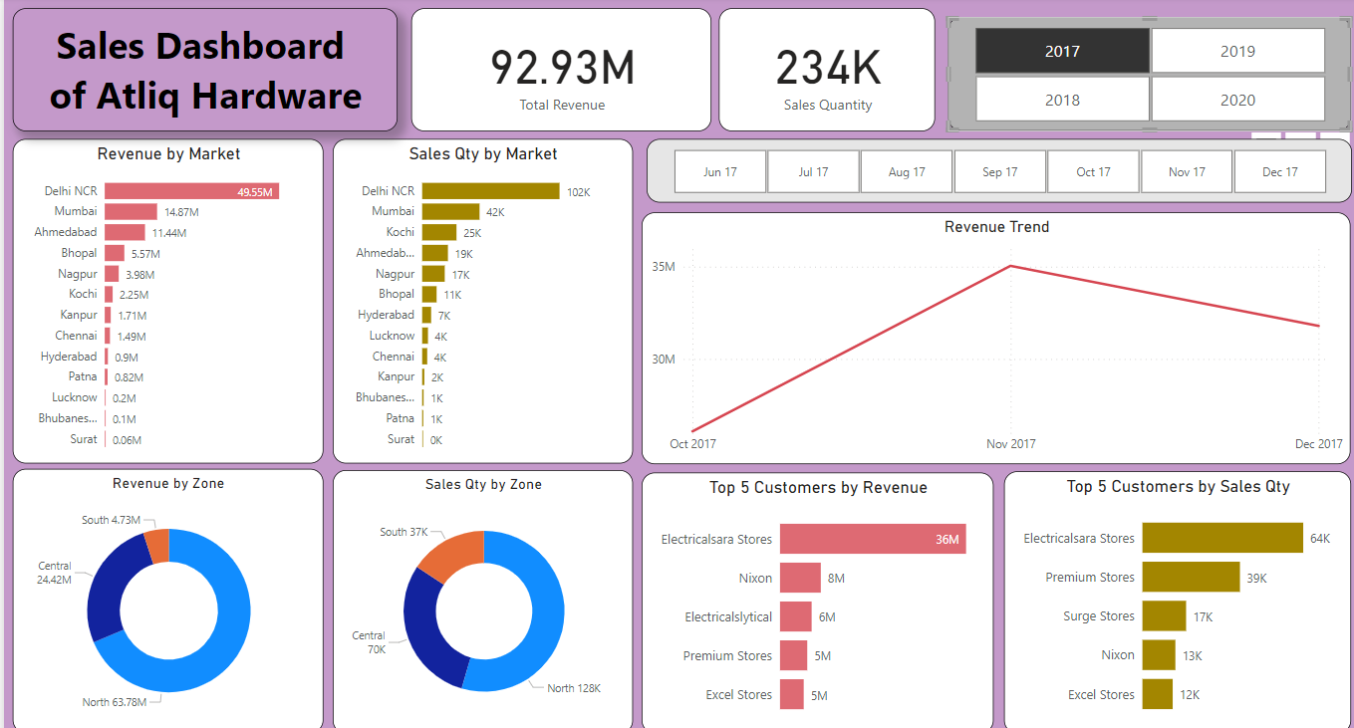Click the Nov 2017 peak on Revenue Trend line
1354x728 pixels.
click(x=1011, y=266)
